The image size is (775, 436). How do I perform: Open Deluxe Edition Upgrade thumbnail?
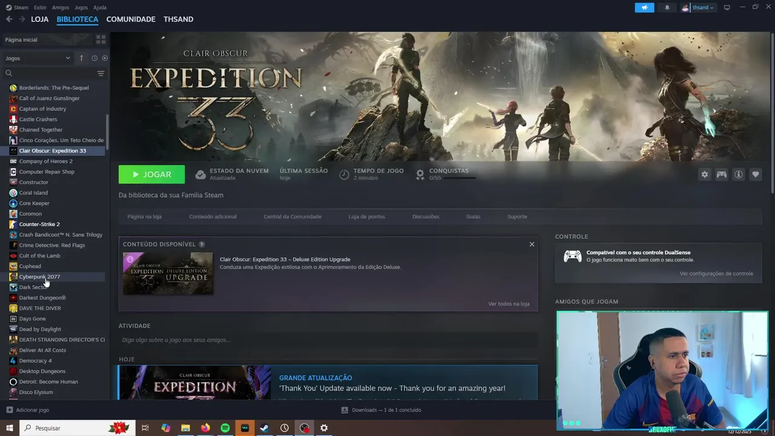168,274
